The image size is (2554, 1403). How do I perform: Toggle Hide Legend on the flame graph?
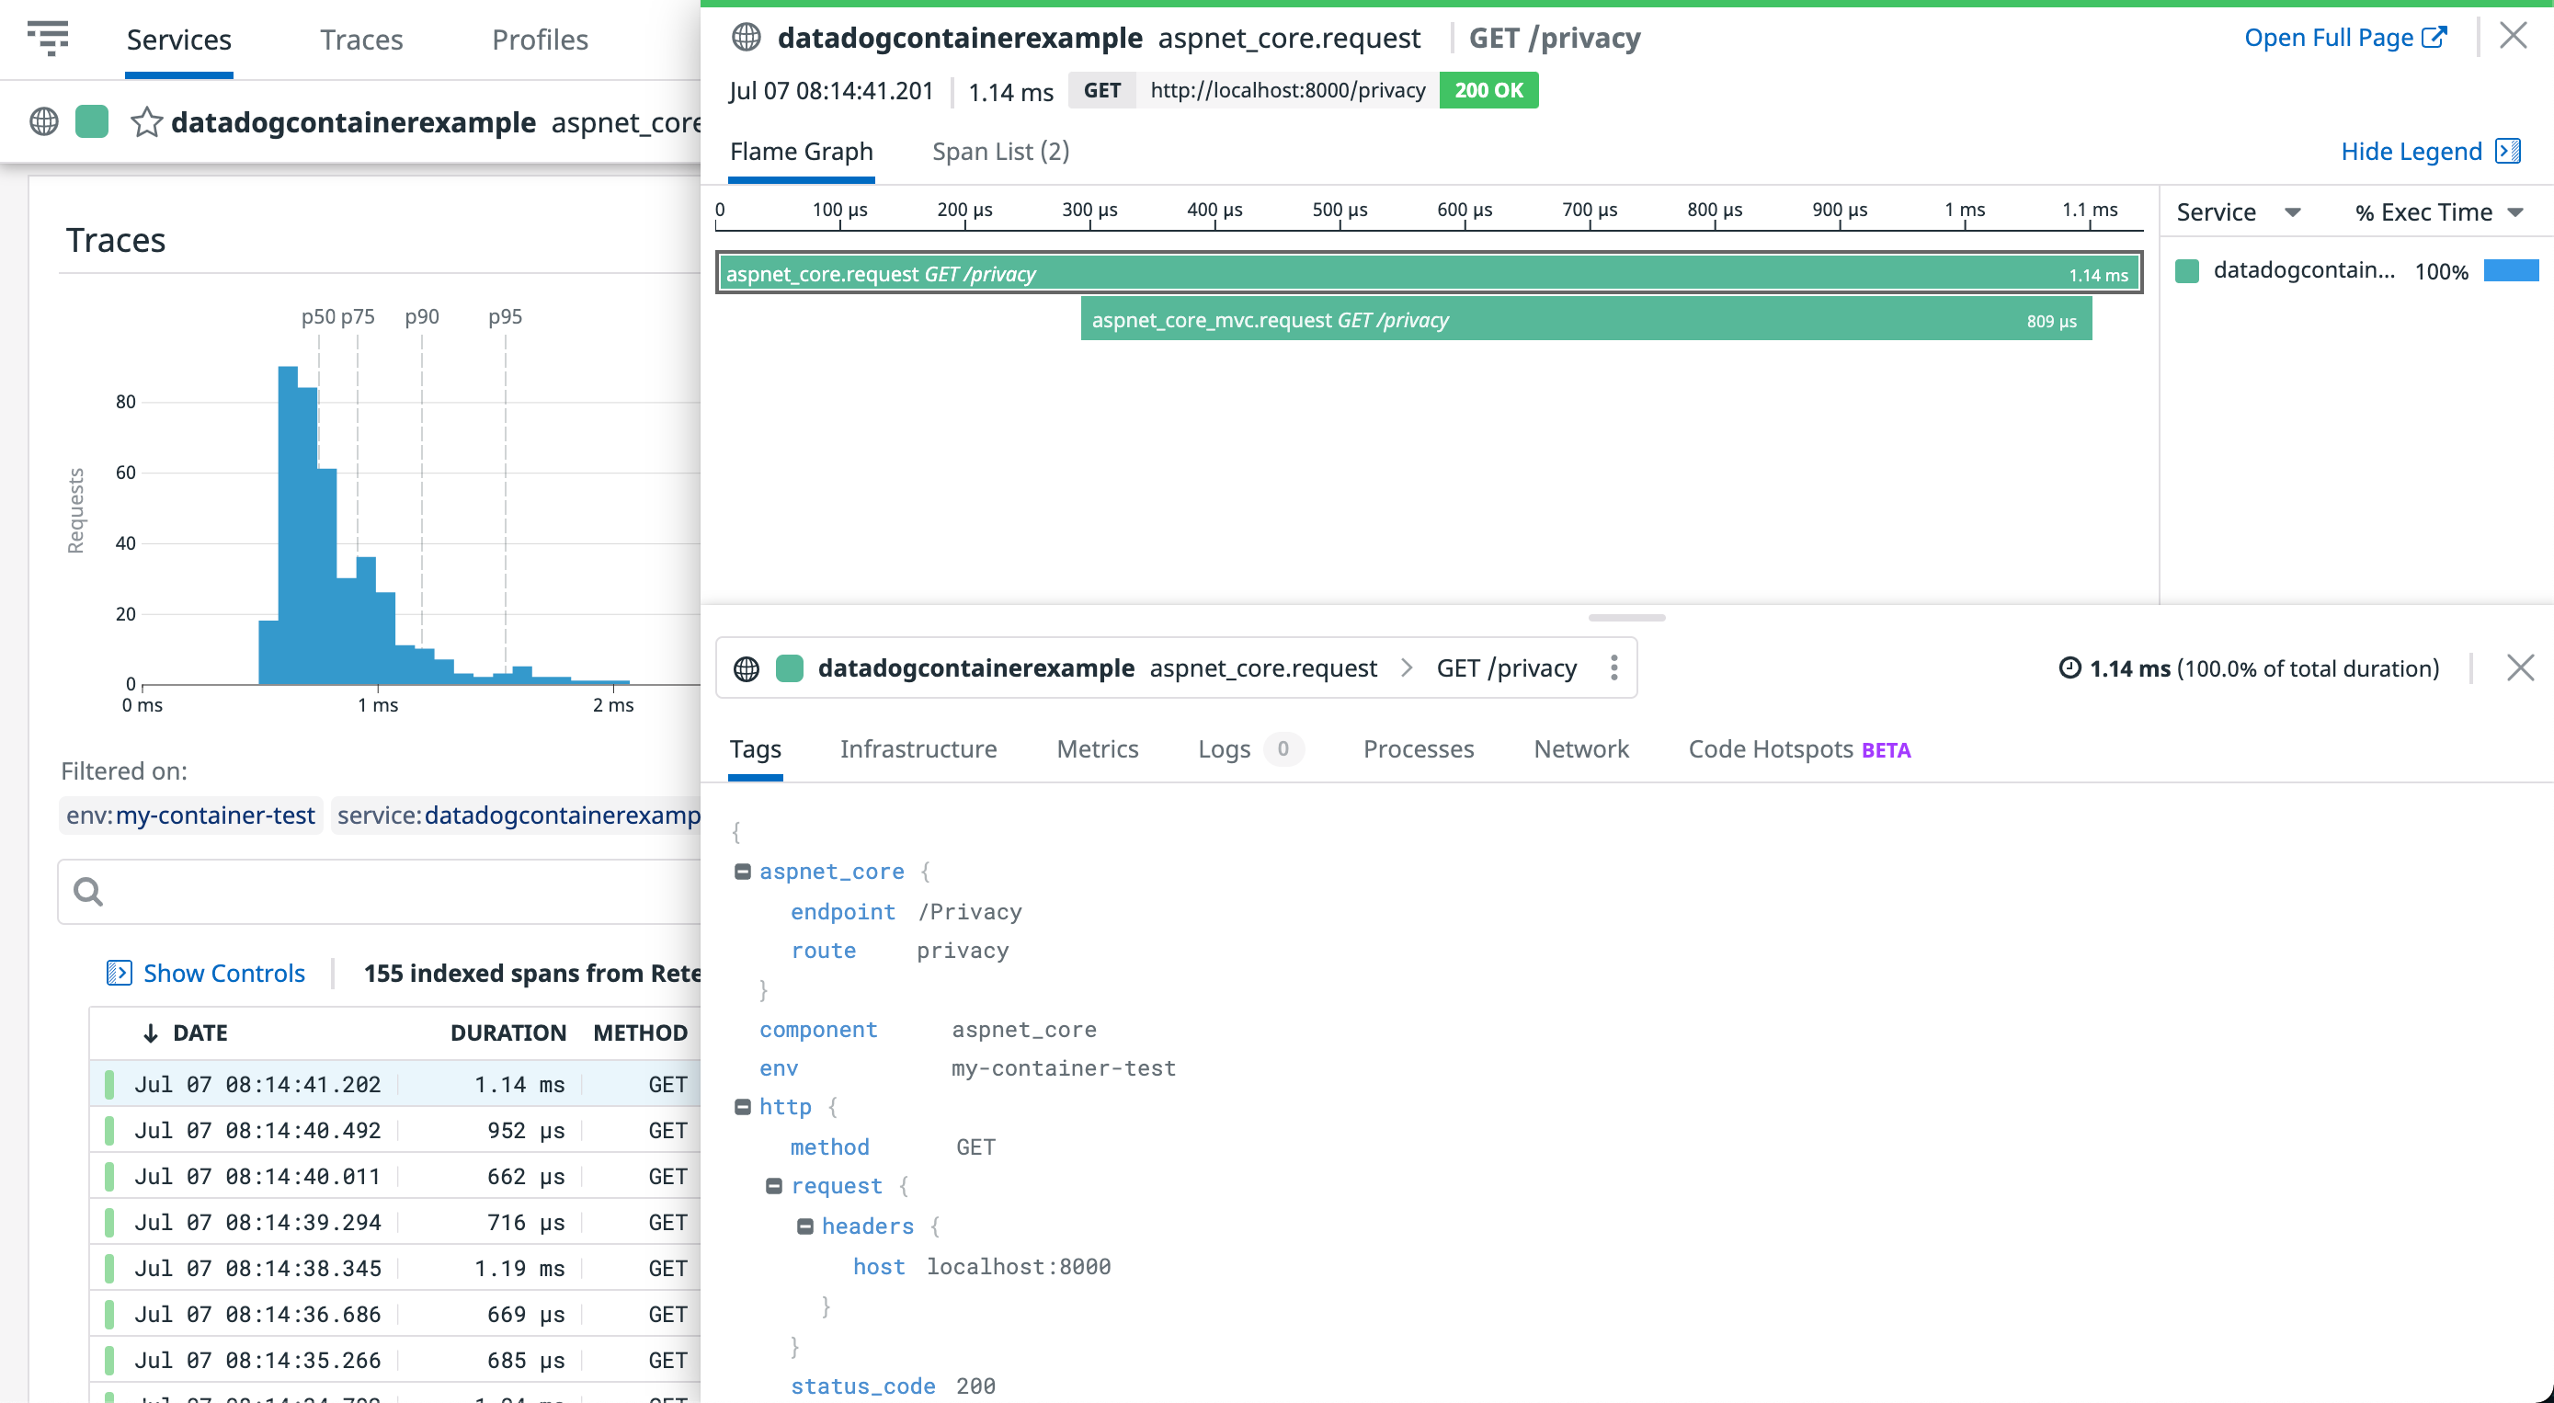coord(2412,151)
